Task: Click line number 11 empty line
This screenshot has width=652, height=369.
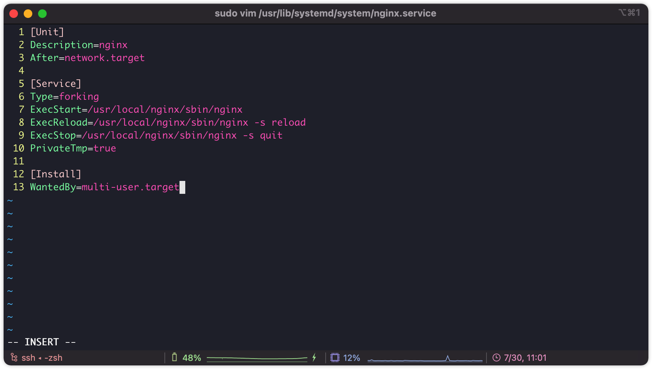Action: coord(19,161)
